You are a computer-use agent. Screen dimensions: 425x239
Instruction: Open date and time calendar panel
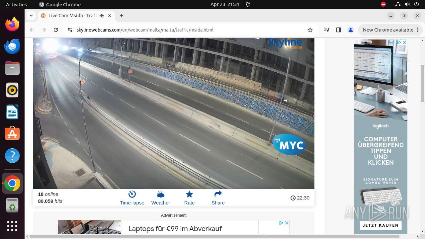tap(225, 4)
